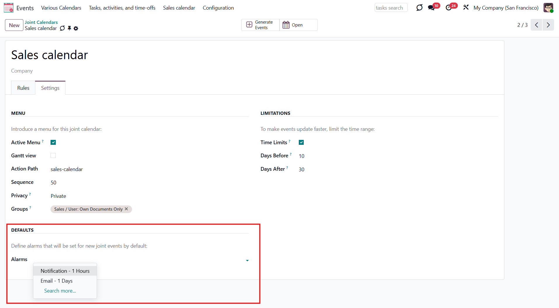Click the pin icon beside record title
The width and height of the screenshot is (559, 308).
(x=69, y=28)
